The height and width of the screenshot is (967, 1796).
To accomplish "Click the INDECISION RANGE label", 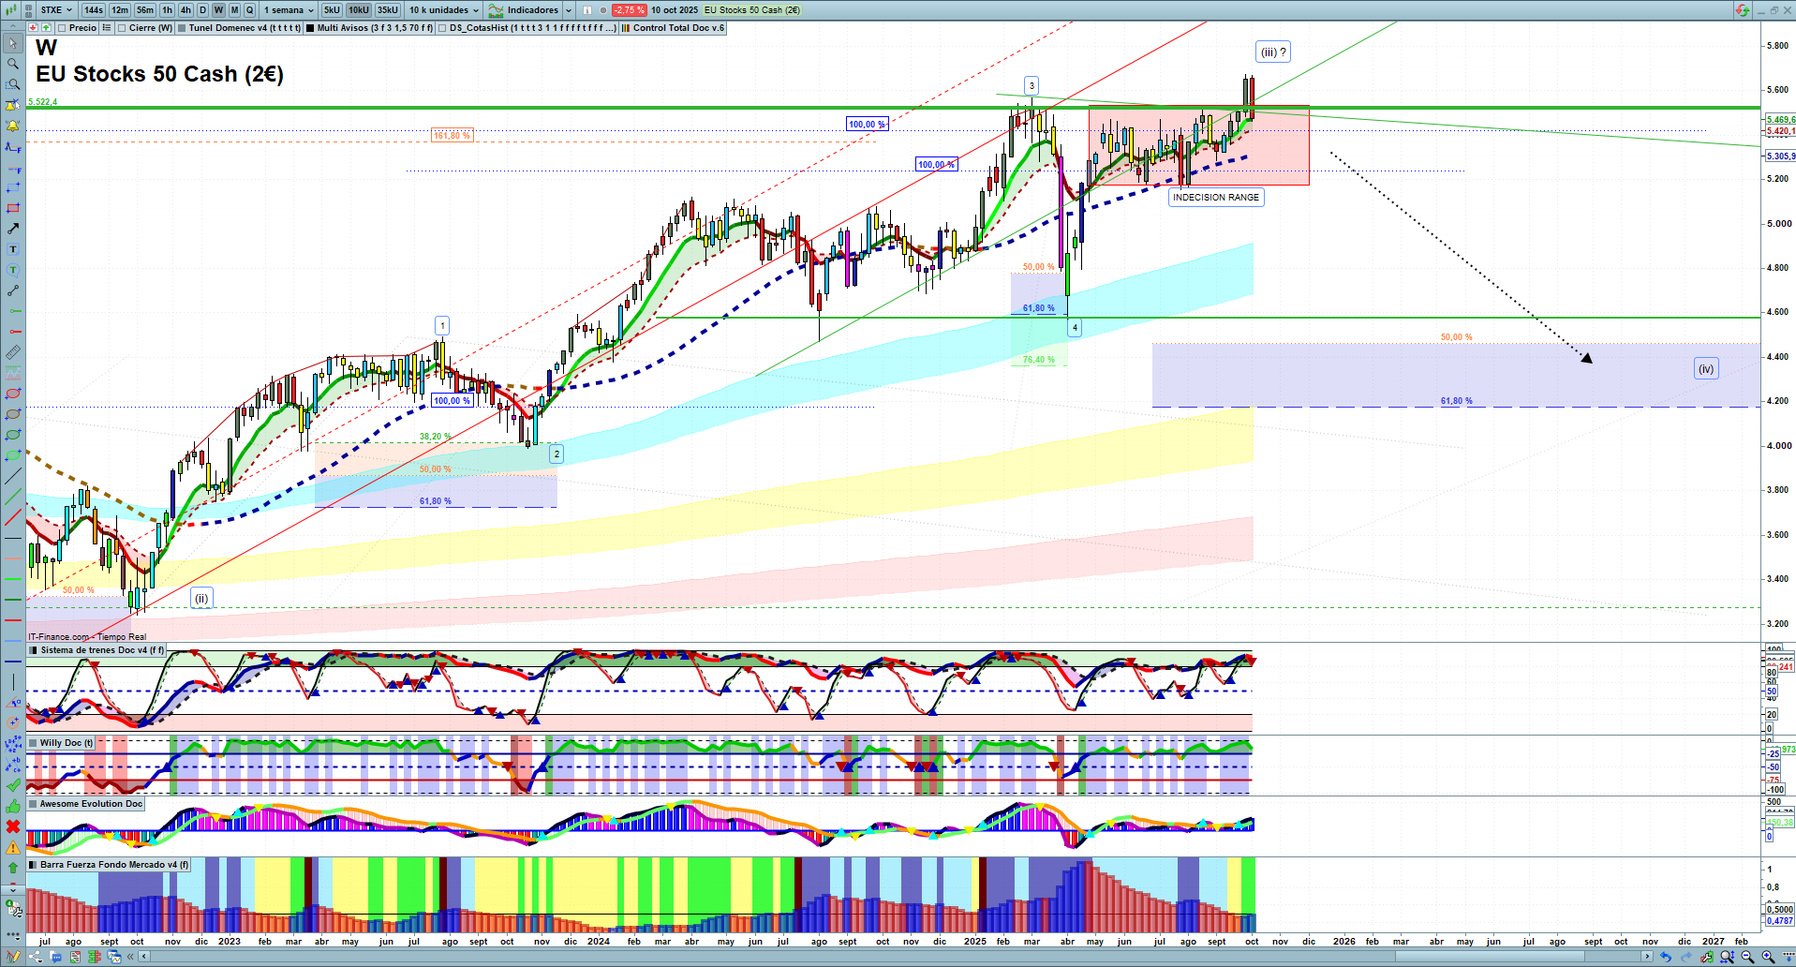I will 1216,198.
